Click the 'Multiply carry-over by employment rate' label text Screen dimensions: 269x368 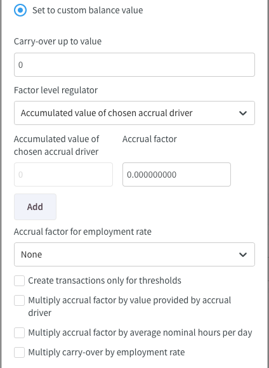tap(107, 353)
